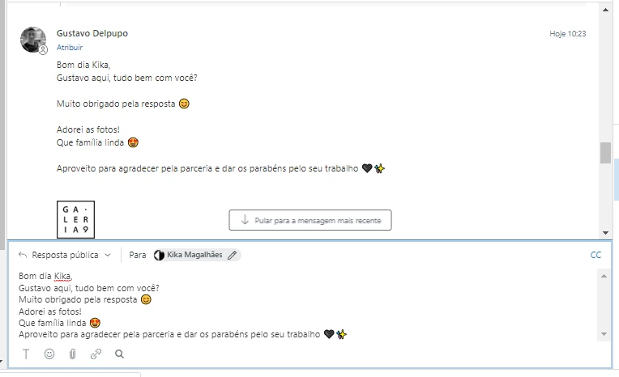This screenshot has height=377, width=619.
Task: Insert a link with chain icon
Action: point(96,354)
